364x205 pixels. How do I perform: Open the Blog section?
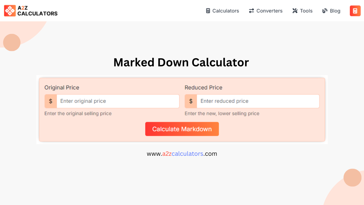tap(335, 11)
